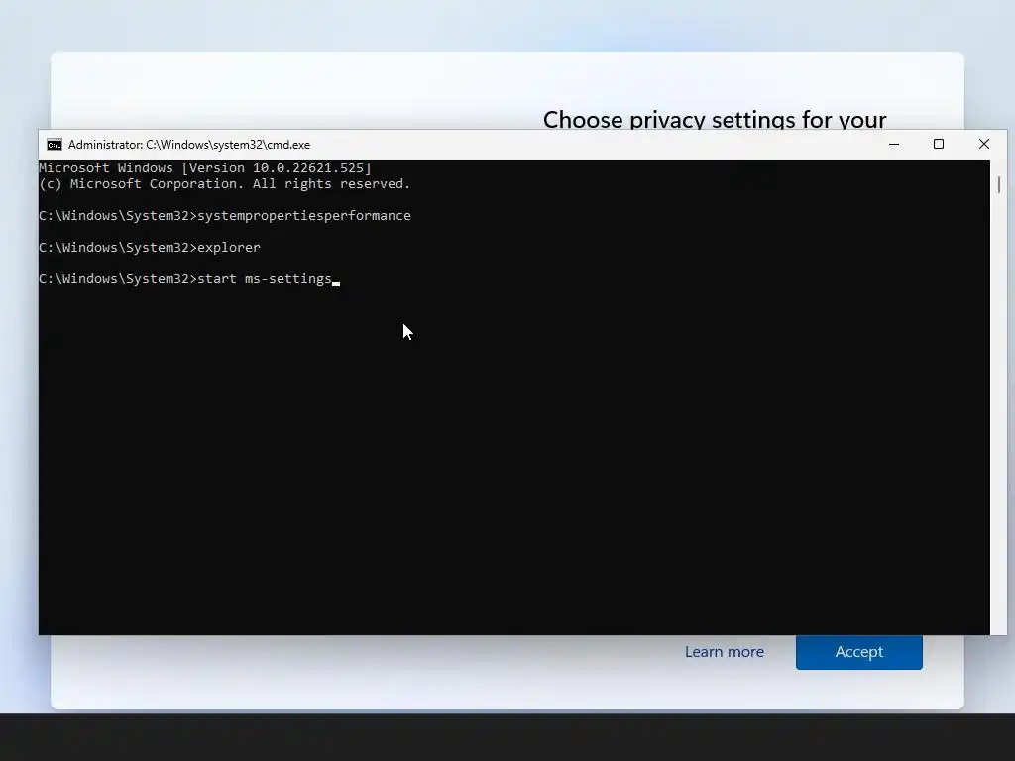Open the Learn more link
The height and width of the screenshot is (761, 1015).
pos(725,652)
